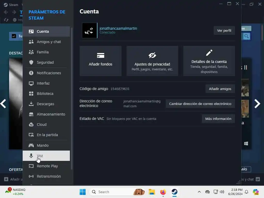Click the Notificaciones exclamation icon
Screen dimensions: 264x198
coord(31,73)
